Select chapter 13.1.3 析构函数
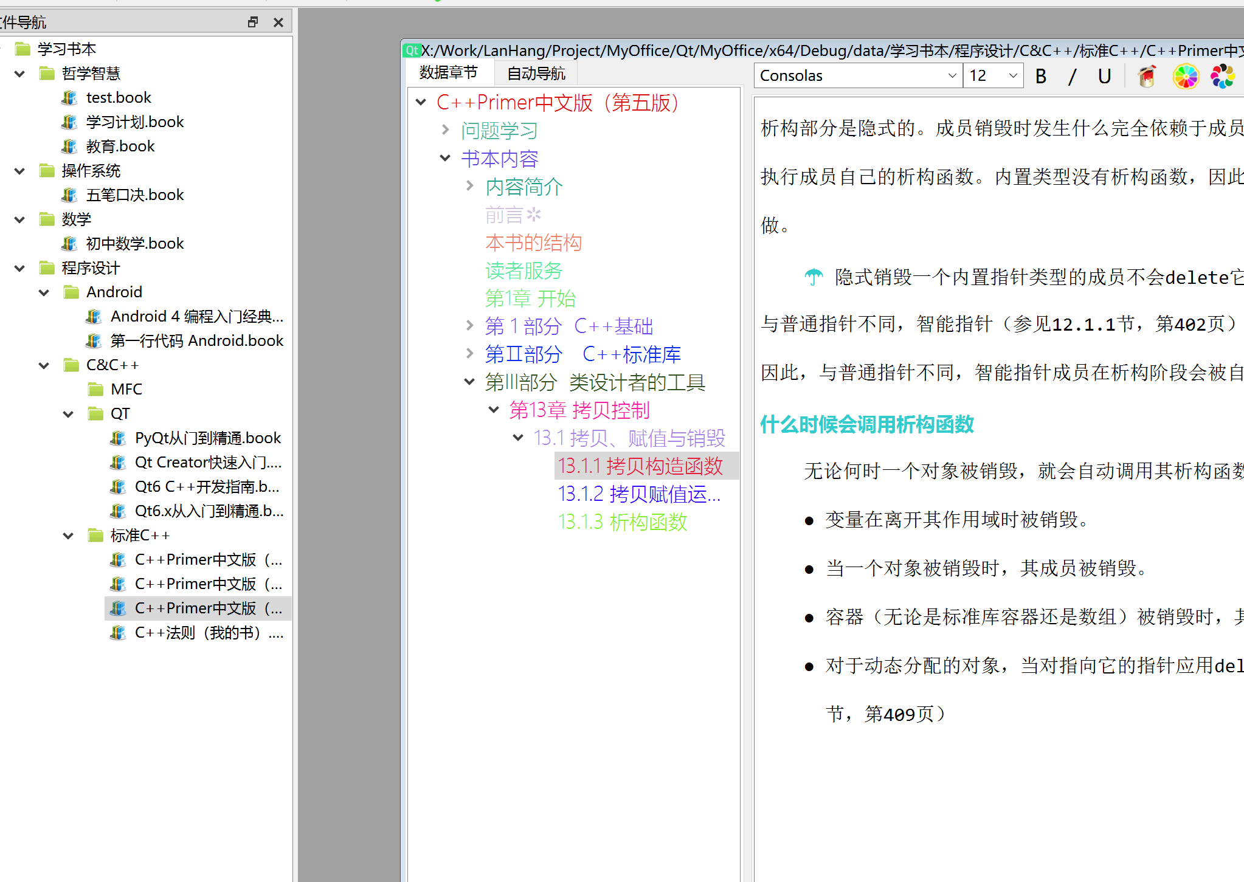Viewport: 1244px width, 882px height. click(x=623, y=522)
